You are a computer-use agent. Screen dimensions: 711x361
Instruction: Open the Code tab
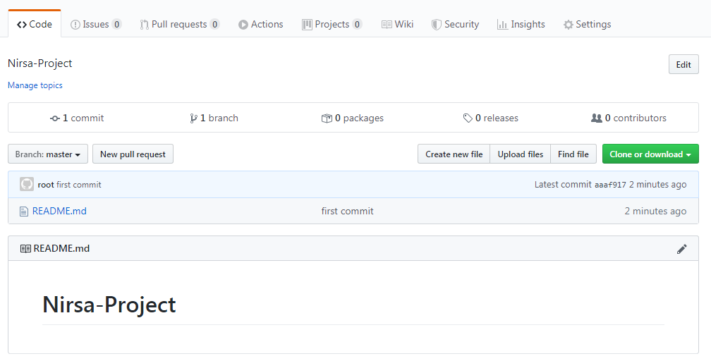[x=35, y=24]
